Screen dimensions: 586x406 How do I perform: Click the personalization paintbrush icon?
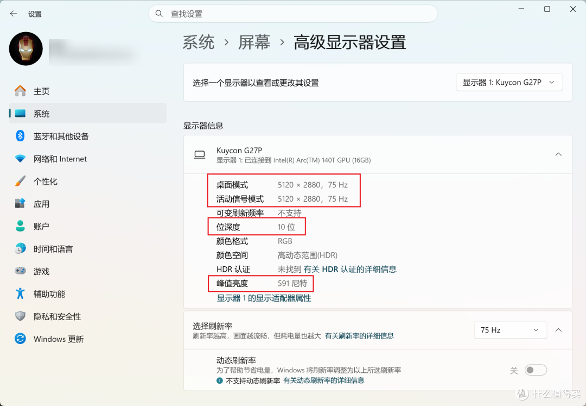point(20,181)
